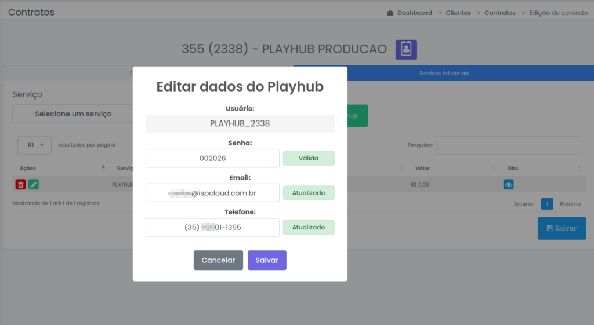This screenshot has height=325, width=594.
Task: Click the R$ 0,00 value cell
Action: click(420, 185)
